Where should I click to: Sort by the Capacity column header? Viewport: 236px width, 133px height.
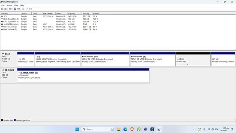click(74, 14)
